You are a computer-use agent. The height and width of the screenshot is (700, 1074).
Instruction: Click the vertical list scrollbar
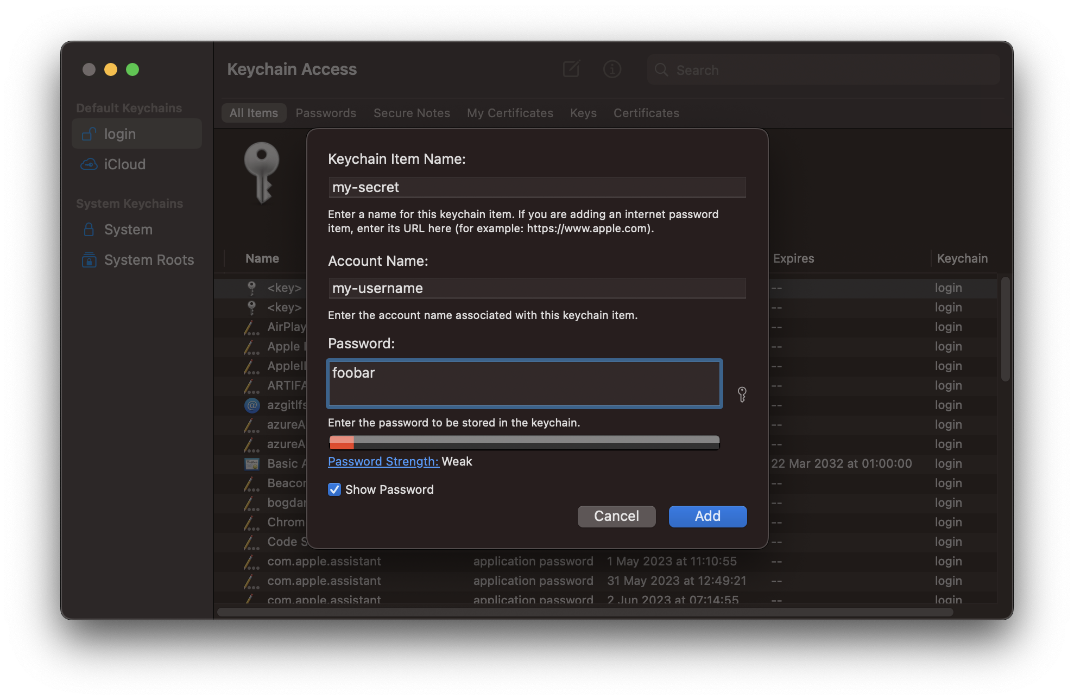click(1005, 329)
